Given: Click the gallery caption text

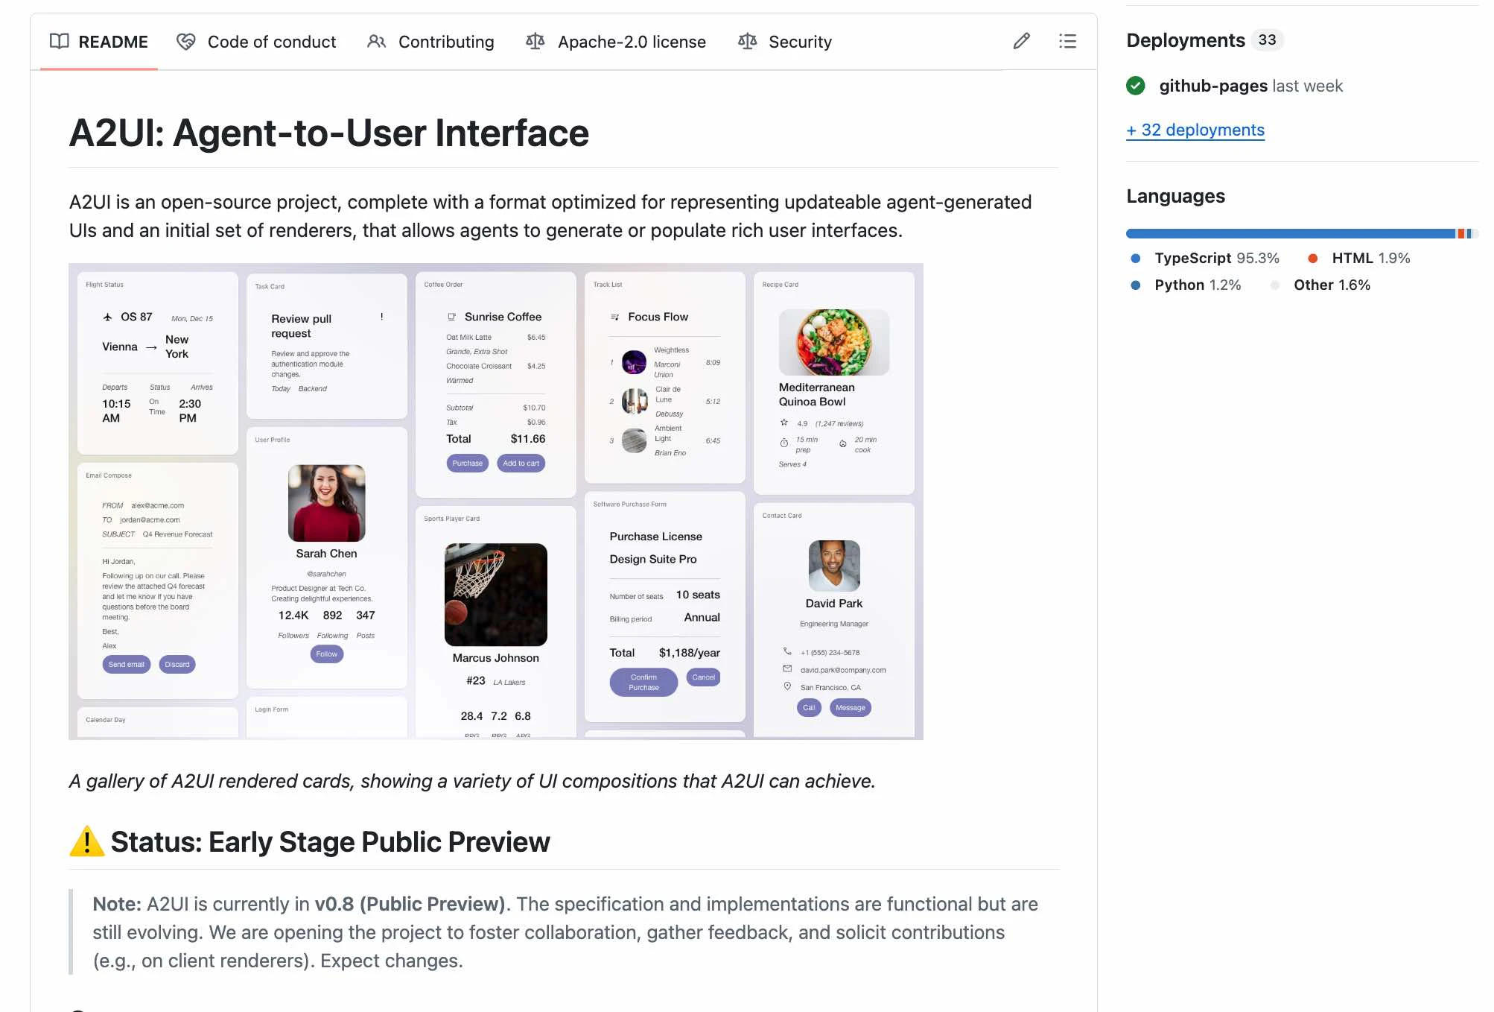Looking at the screenshot, I should [x=472, y=781].
